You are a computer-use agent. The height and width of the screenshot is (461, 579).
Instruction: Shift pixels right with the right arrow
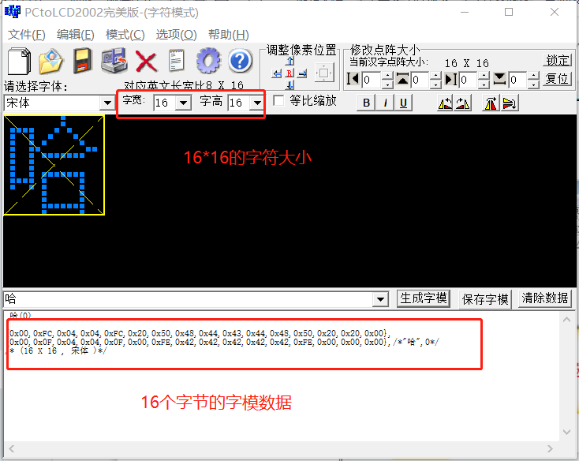point(302,73)
